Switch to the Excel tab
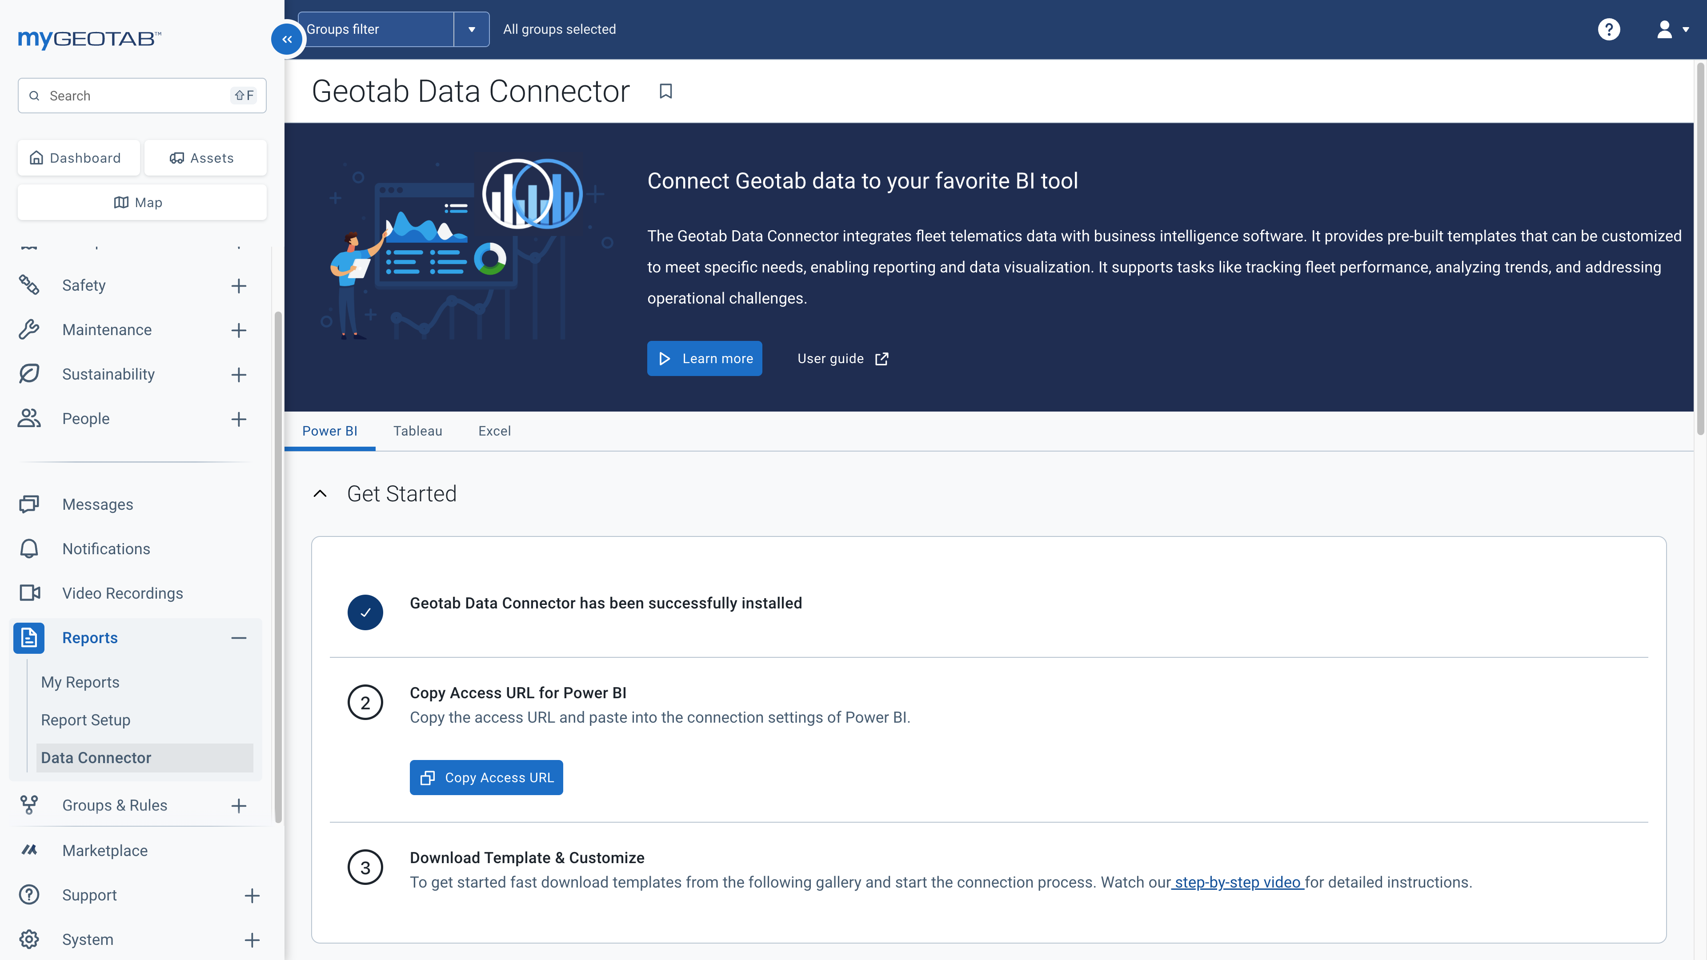Image resolution: width=1707 pixels, height=960 pixels. 494,431
